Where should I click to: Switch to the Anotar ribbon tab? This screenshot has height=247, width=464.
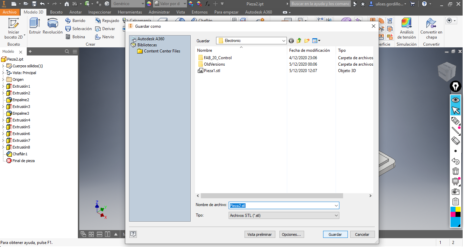tap(76, 12)
